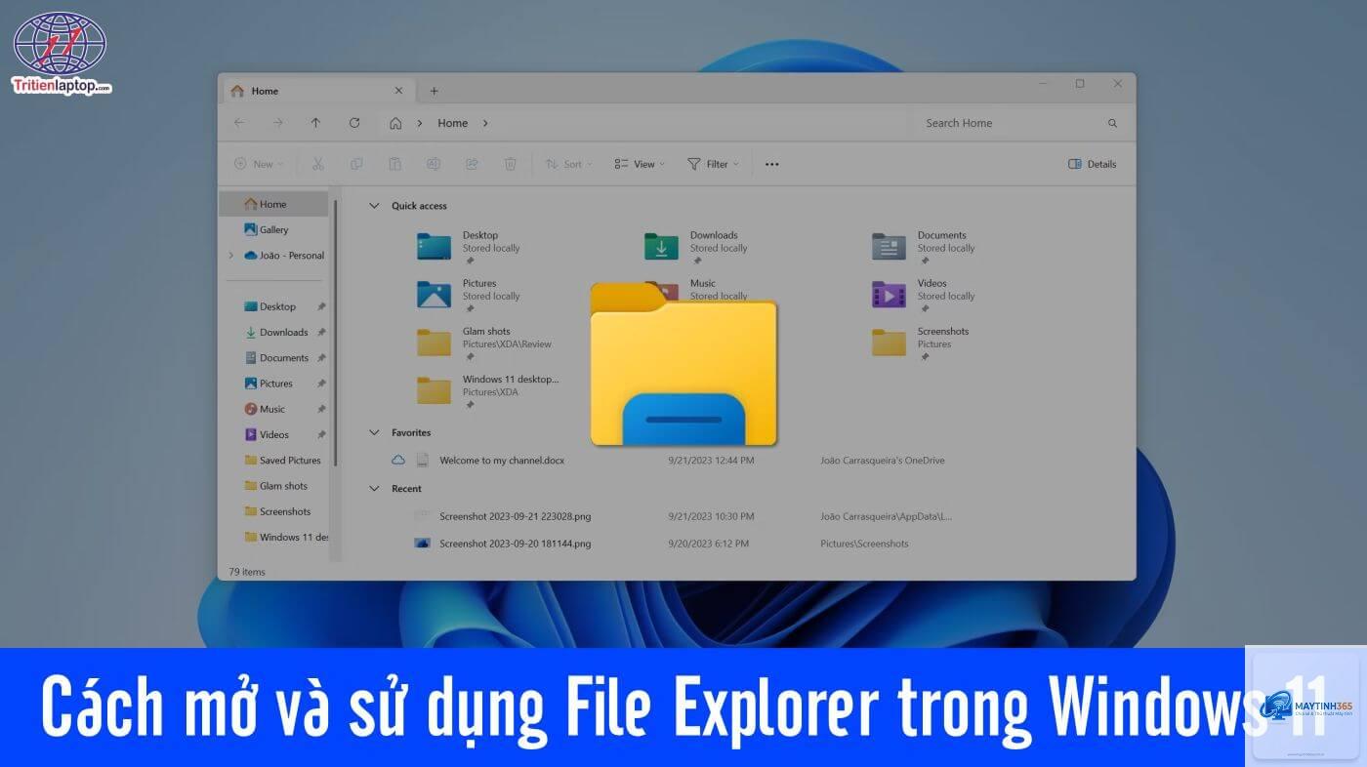Click the Share icon in toolbar
The width and height of the screenshot is (1367, 767).
click(472, 164)
